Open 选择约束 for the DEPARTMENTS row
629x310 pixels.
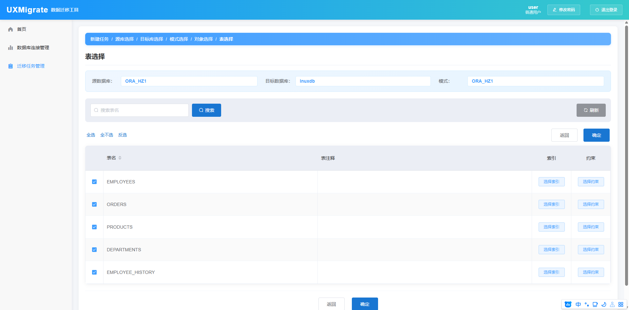[591, 250]
